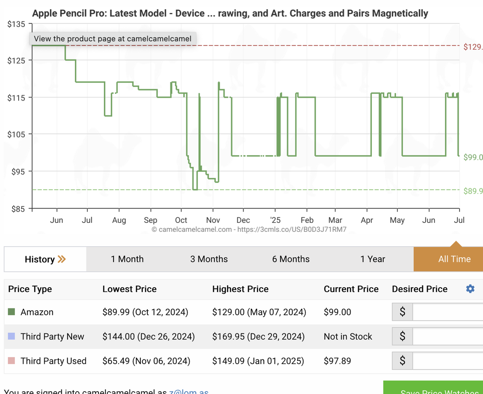Image resolution: width=483 pixels, height=394 pixels.
Task: Select the 1 Month range tab
Action: (x=127, y=259)
